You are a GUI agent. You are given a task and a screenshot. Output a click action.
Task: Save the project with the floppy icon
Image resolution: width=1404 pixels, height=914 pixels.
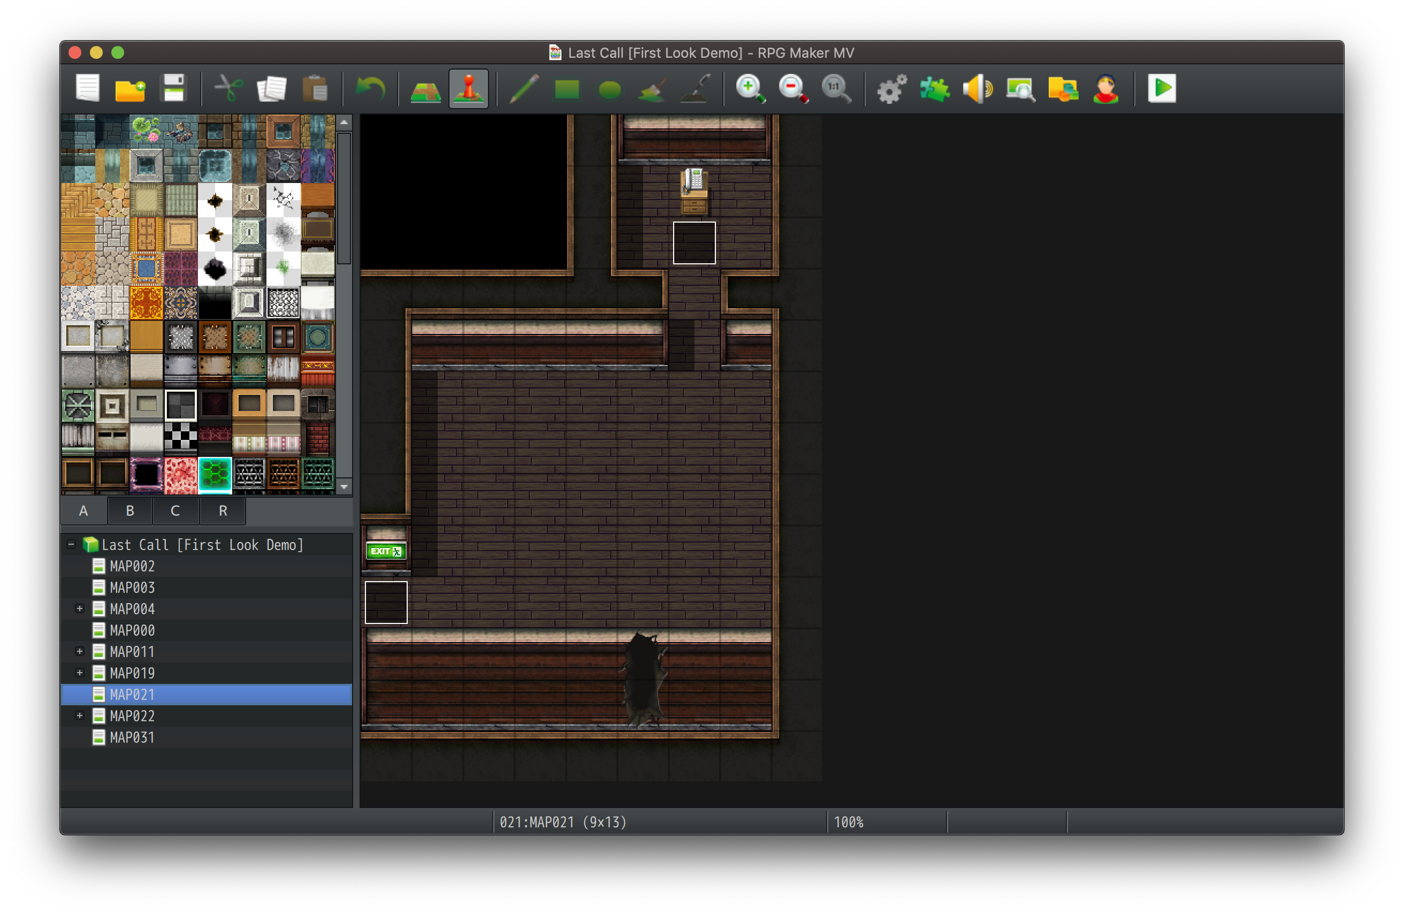[173, 88]
